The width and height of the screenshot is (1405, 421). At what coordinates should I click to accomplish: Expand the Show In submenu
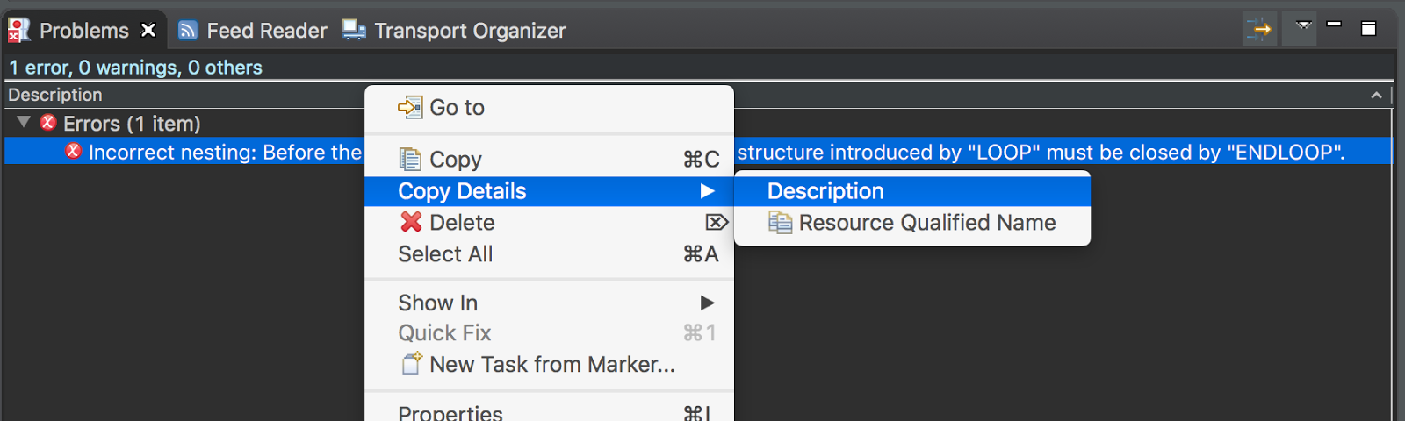coord(707,303)
